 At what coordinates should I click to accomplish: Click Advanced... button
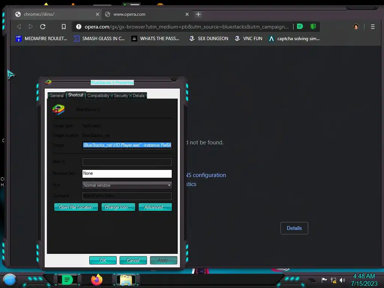coord(155,207)
